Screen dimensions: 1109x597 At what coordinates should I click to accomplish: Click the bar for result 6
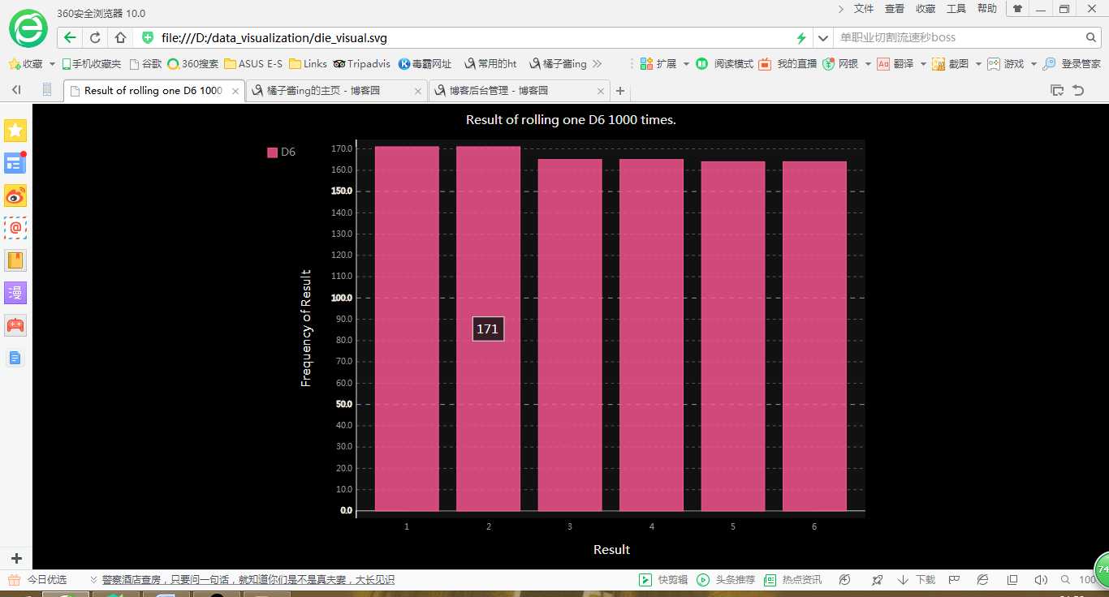[814, 336]
